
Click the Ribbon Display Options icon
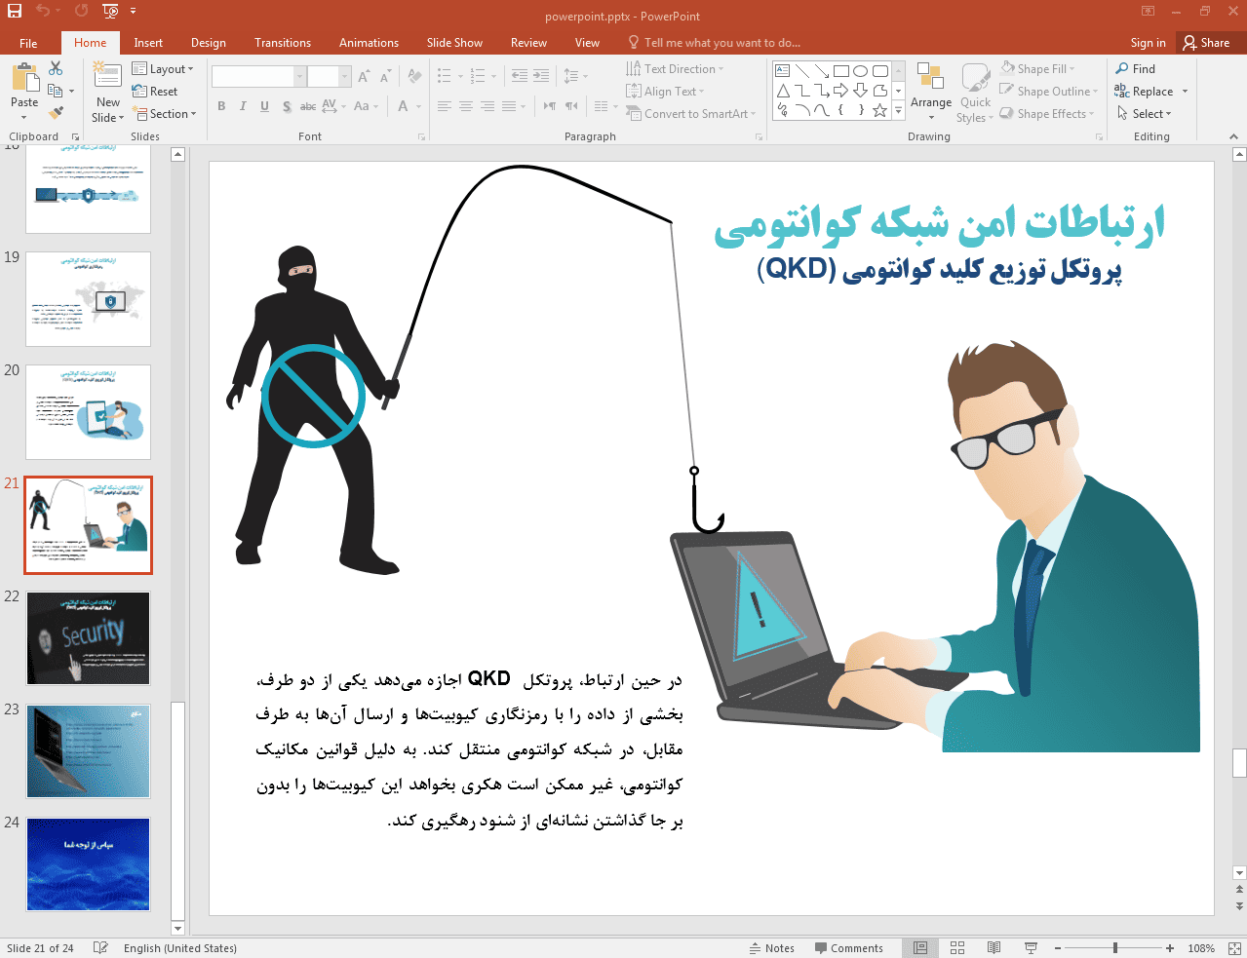click(1148, 12)
